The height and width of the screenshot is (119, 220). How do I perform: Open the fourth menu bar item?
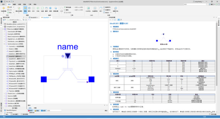click(x=19, y=4)
